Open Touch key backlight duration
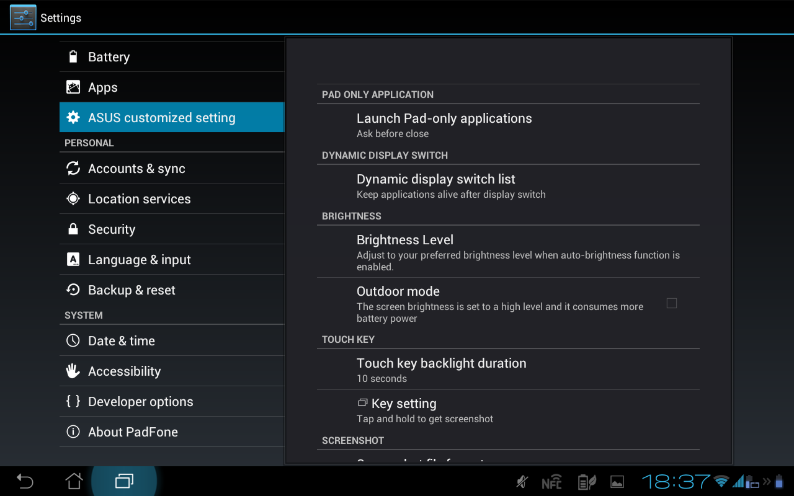794x496 pixels. [x=508, y=370]
